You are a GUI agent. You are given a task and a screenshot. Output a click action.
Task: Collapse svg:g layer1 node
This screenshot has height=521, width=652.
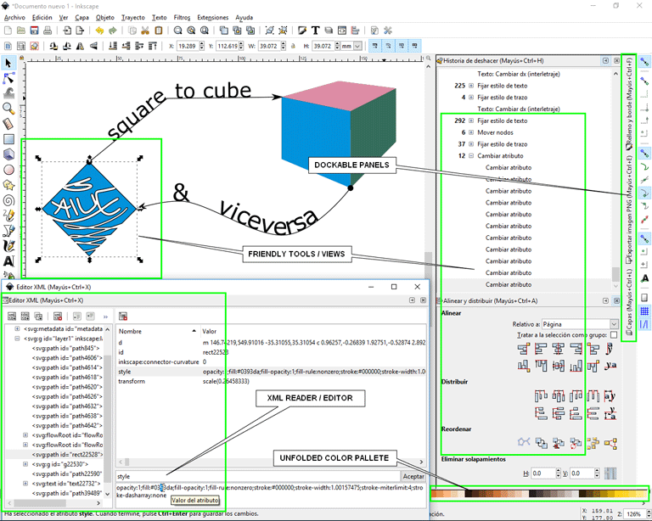(17, 339)
